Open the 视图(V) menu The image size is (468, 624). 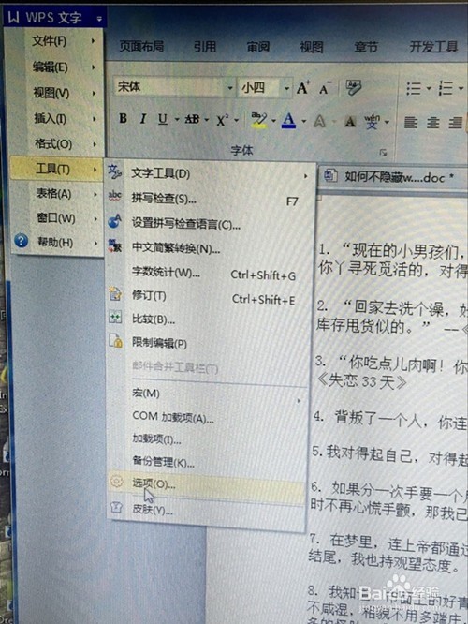tap(56, 93)
